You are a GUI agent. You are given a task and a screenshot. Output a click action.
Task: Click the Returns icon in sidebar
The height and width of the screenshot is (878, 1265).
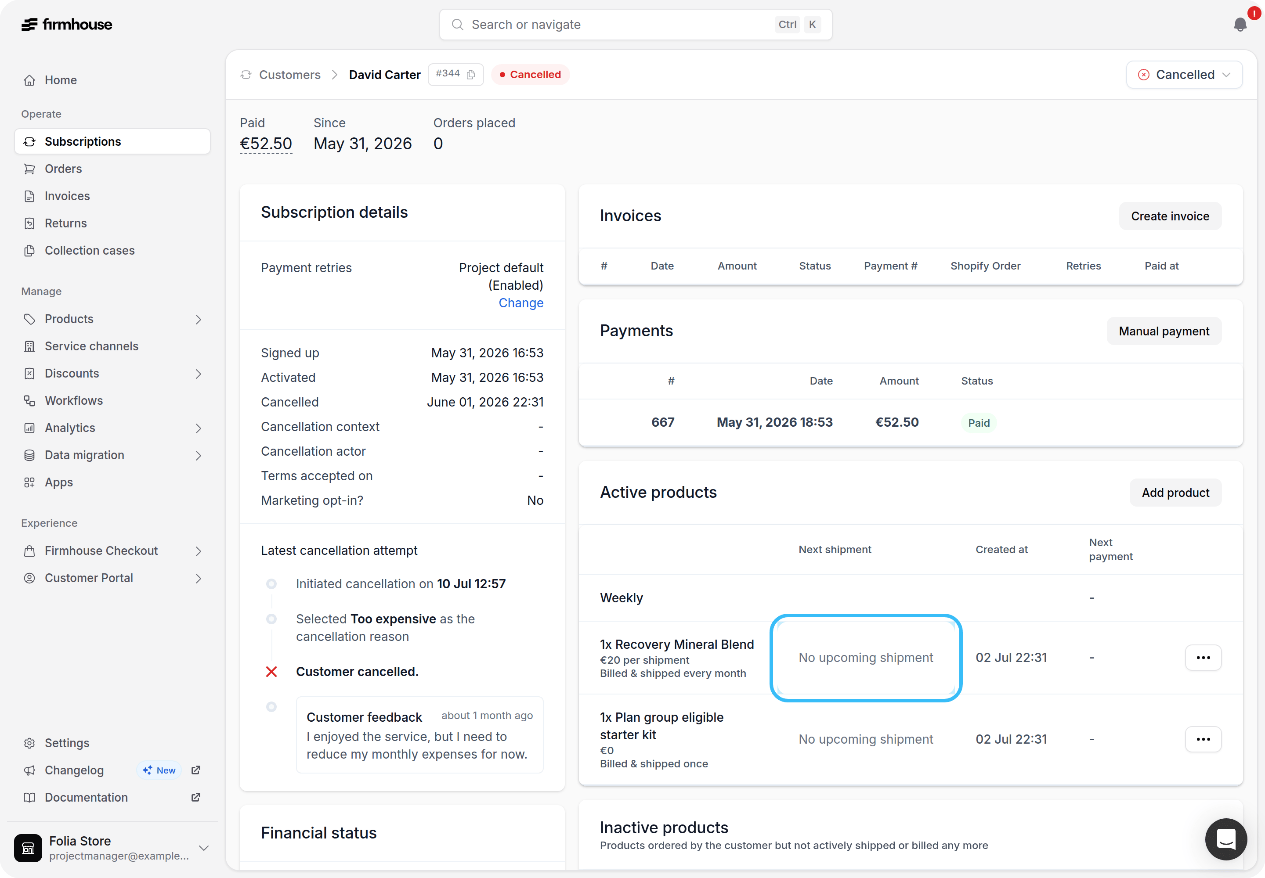[x=30, y=223]
